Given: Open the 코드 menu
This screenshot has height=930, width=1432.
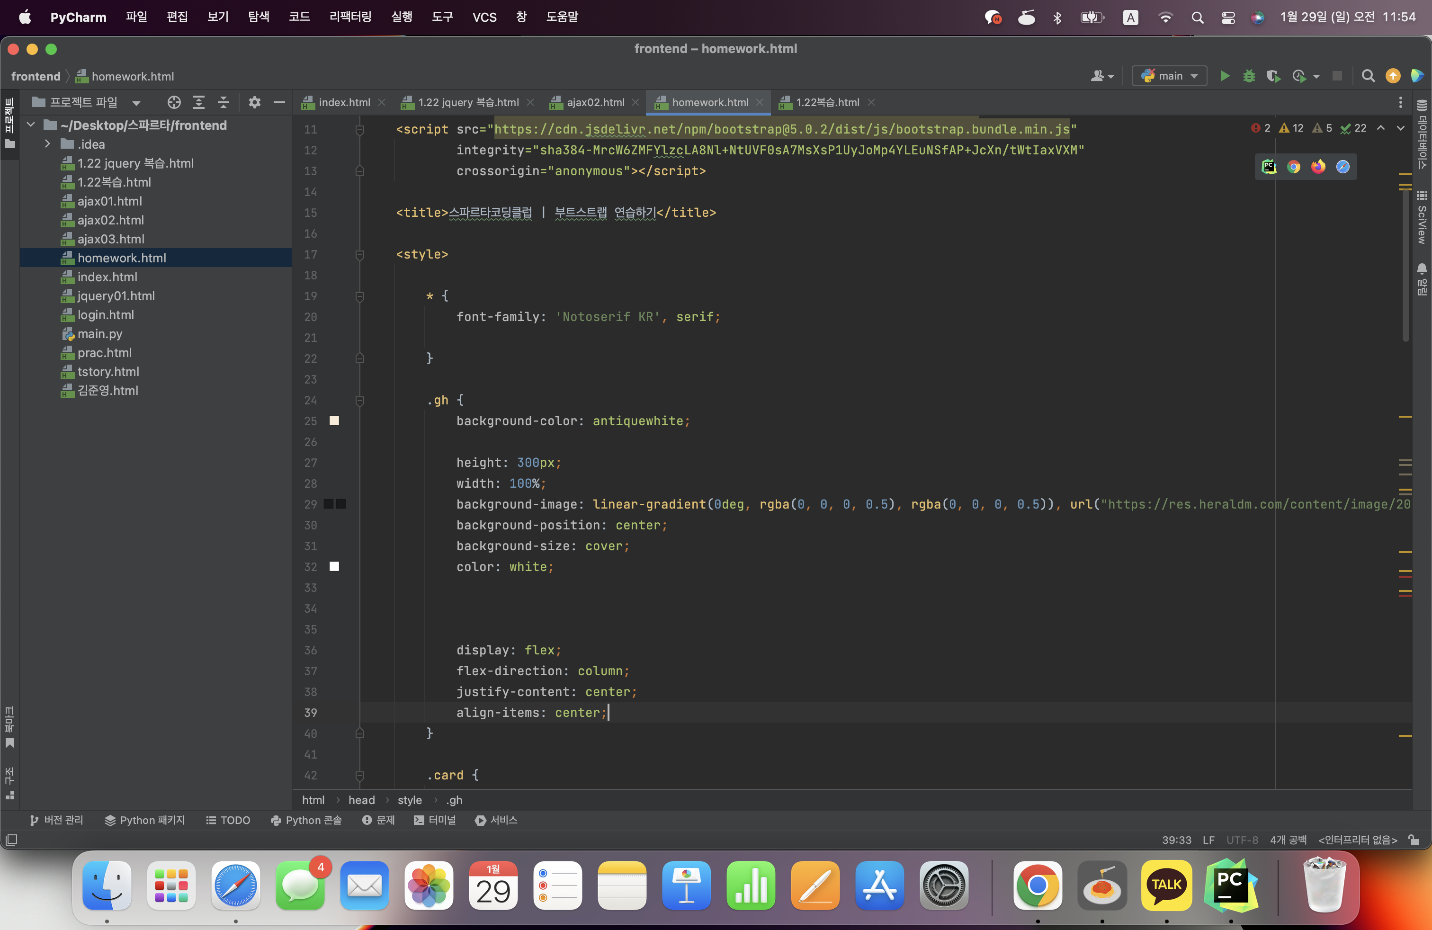Looking at the screenshot, I should pyautogui.click(x=299, y=17).
